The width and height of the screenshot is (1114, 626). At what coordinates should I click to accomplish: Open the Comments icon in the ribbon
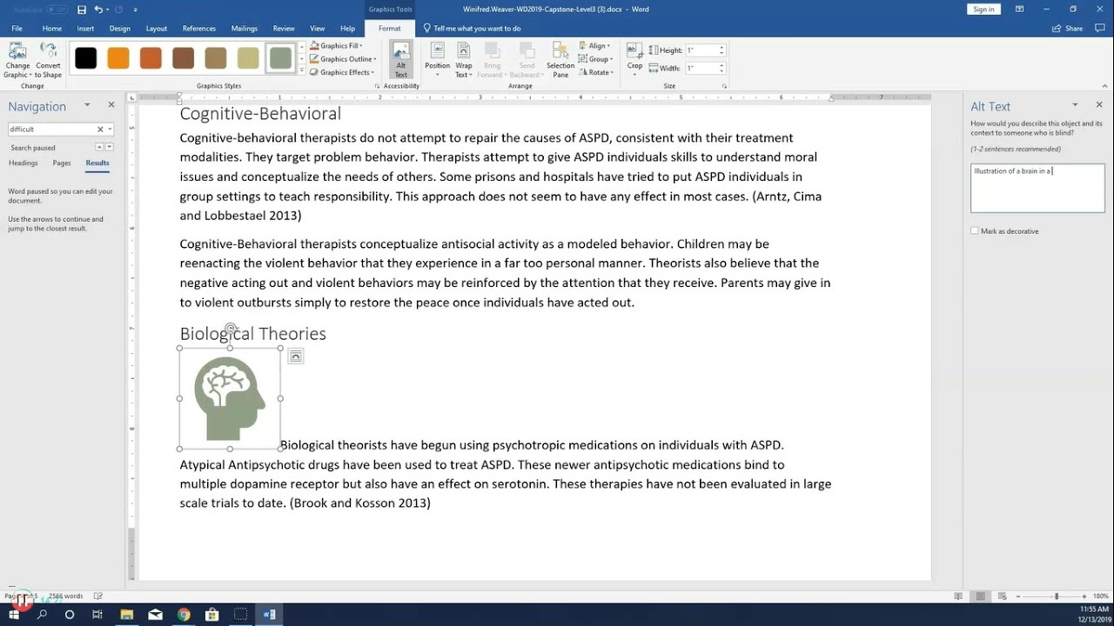(x=1099, y=29)
